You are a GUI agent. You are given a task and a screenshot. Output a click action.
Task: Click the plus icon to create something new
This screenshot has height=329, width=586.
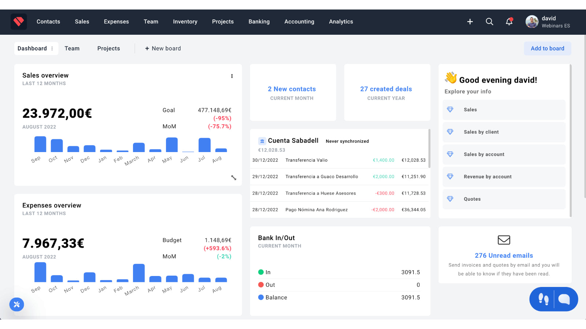coord(470,22)
